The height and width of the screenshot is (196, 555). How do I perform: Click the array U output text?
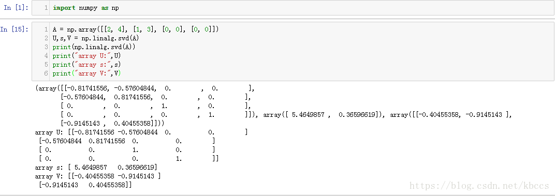(x=141, y=132)
